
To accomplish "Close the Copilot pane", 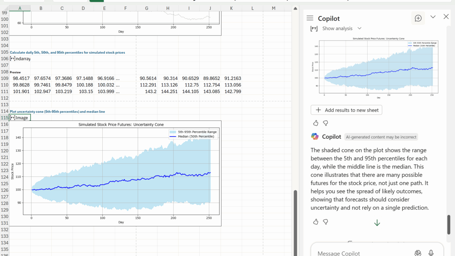I will coord(446,17).
